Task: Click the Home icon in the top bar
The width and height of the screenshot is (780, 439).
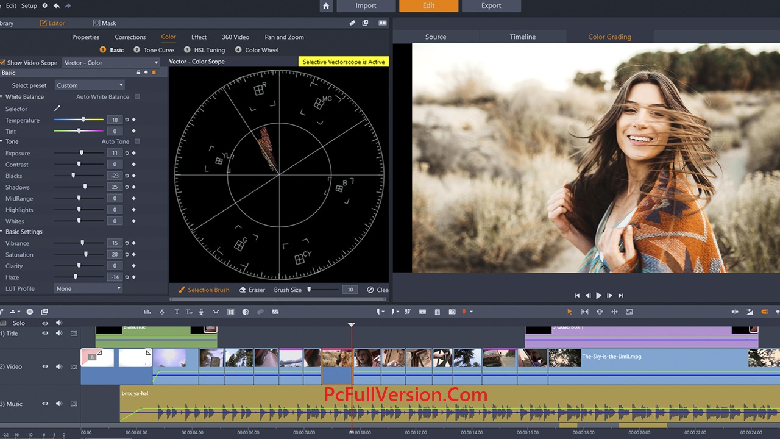Action: tap(325, 5)
